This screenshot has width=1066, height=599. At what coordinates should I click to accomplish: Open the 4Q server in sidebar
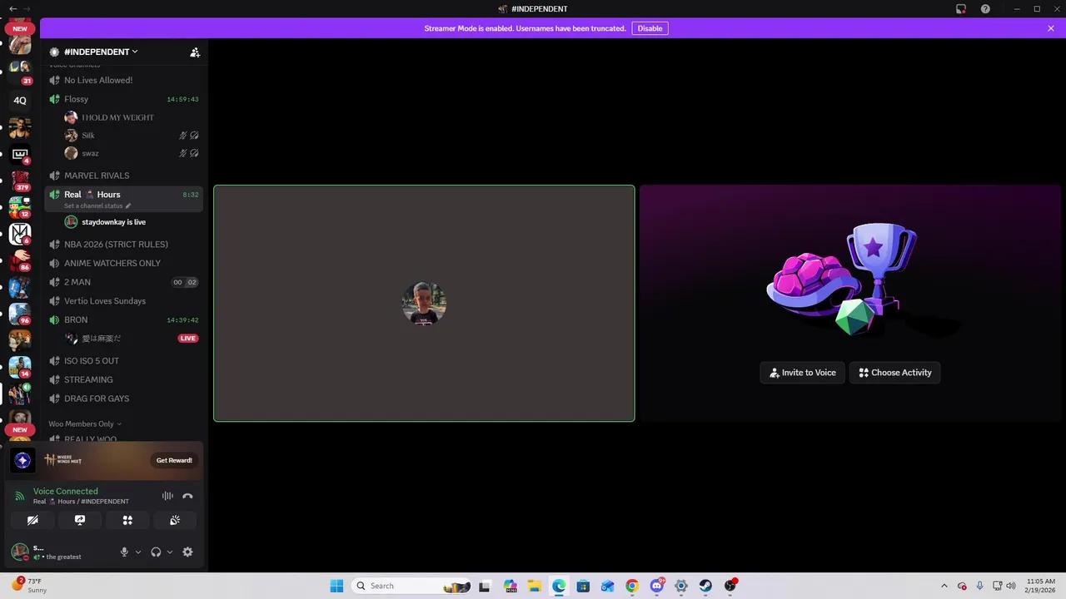20,101
